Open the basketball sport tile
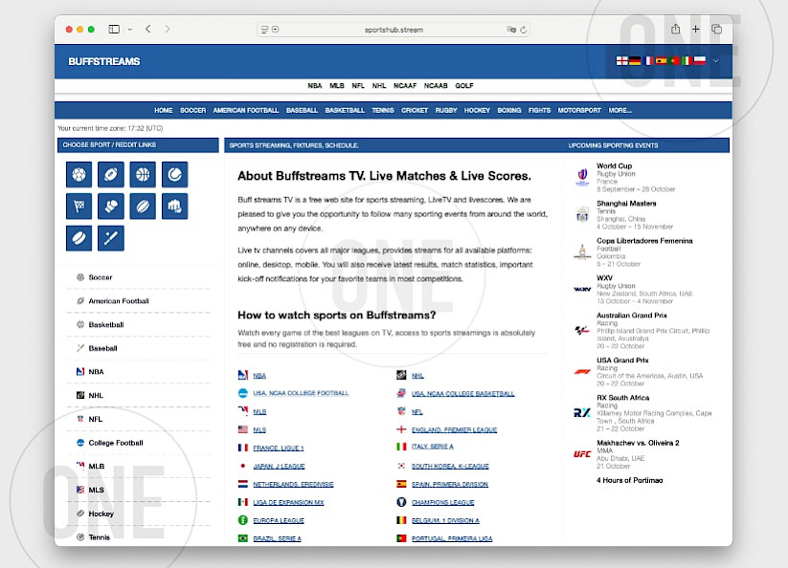788x568 pixels. tap(143, 175)
